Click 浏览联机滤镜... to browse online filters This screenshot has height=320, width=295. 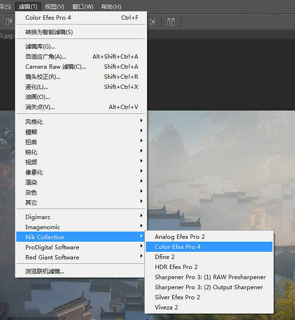pyautogui.click(x=45, y=271)
